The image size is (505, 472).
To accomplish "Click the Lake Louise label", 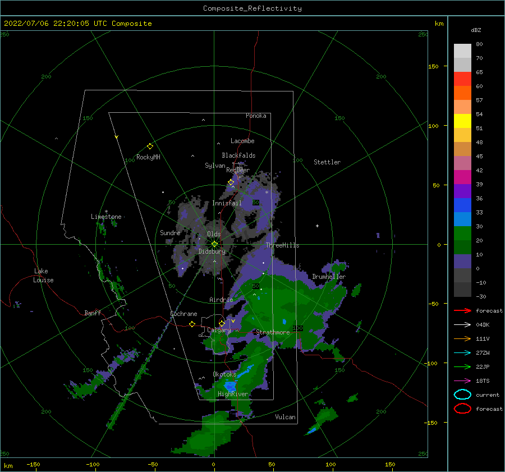I will (43, 276).
